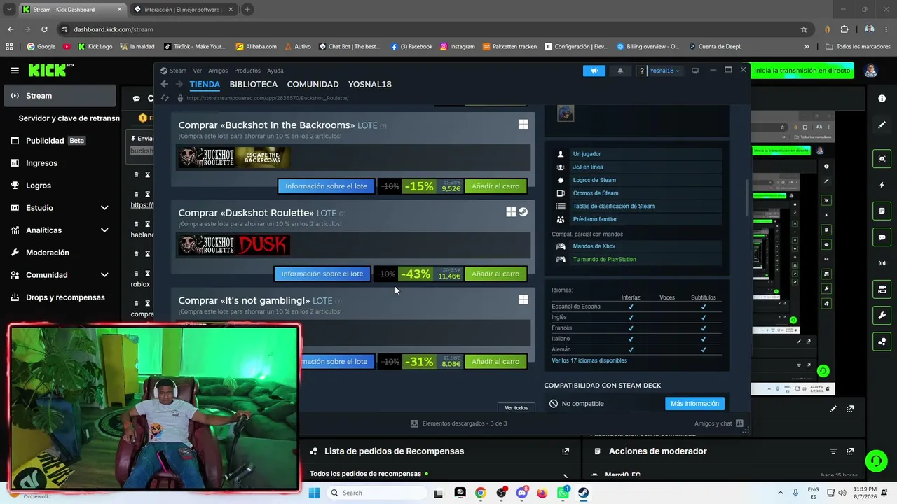Open the Kick profile avatar menu
This screenshot has width=897, height=504.
(x=870, y=71)
